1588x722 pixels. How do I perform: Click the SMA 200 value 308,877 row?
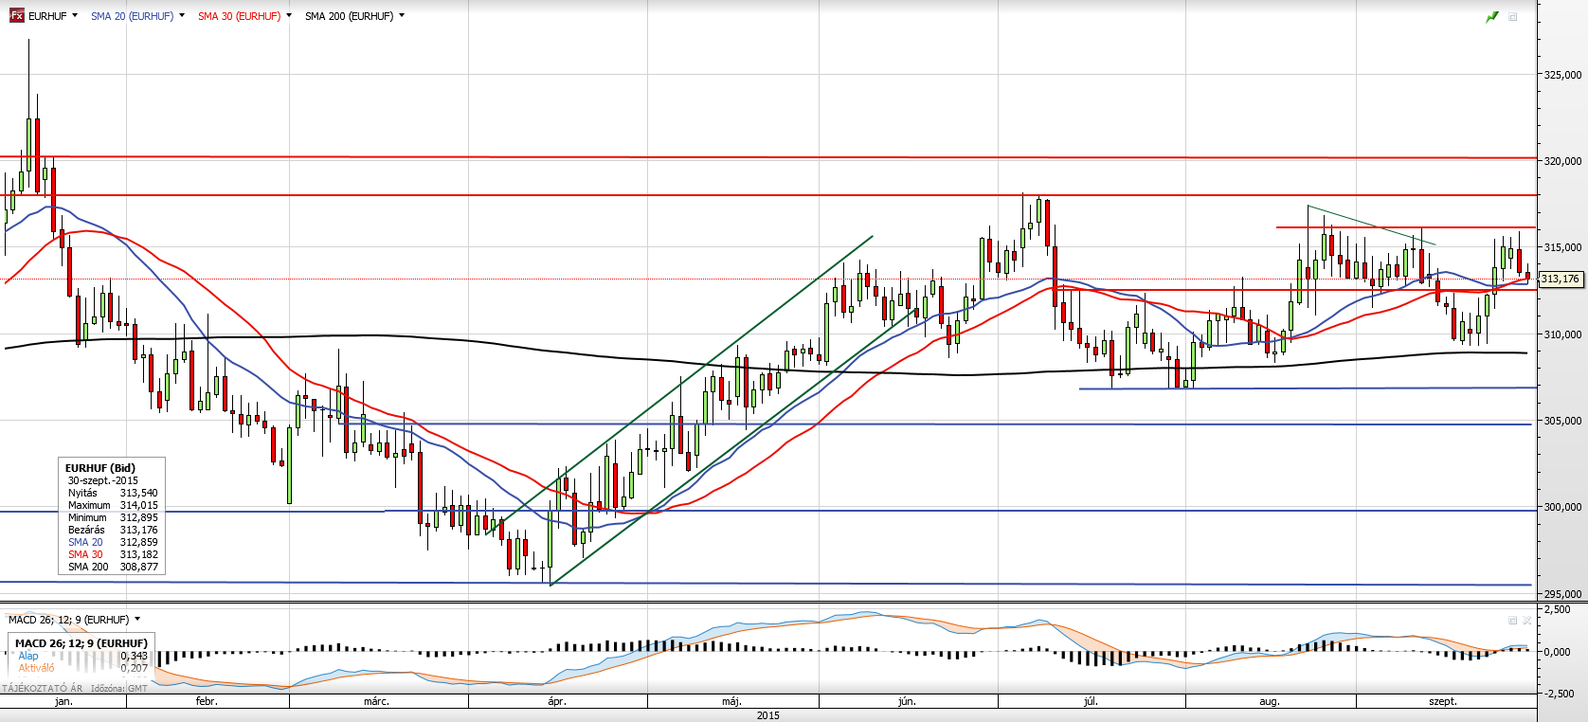click(x=113, y=567)
